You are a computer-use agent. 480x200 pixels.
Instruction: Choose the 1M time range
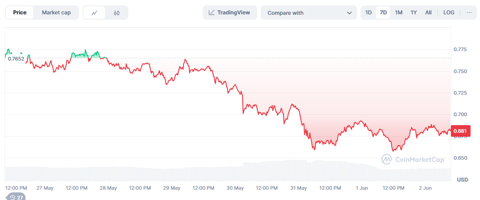[398, 13]
